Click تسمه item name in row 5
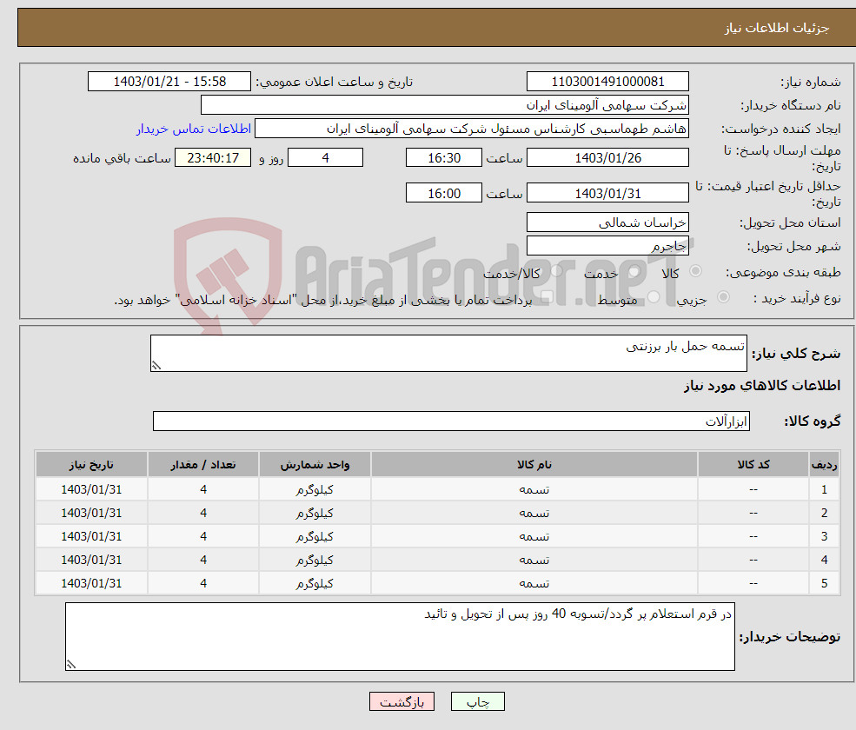The width and height of the screenshot is (856, 730). 534,584
